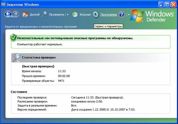Image resolution: width=178 pixels, height=124 pixels.
Task: Maximize the Защитник Windows window
Action: 167,4
